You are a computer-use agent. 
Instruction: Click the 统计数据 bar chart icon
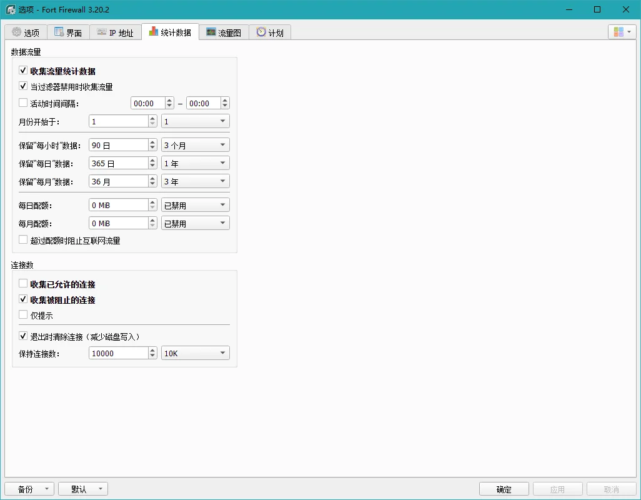153,31
